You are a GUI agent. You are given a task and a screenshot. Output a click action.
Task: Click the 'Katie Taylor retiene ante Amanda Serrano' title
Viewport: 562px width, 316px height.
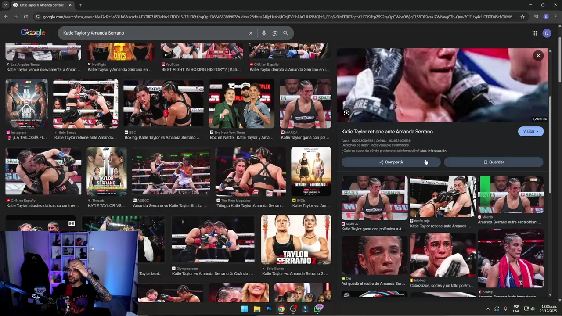[387, 132]
